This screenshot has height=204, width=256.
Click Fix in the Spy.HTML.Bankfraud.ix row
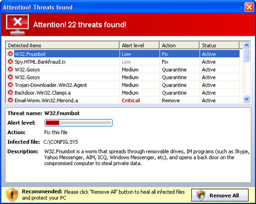[x=165, y=62]
